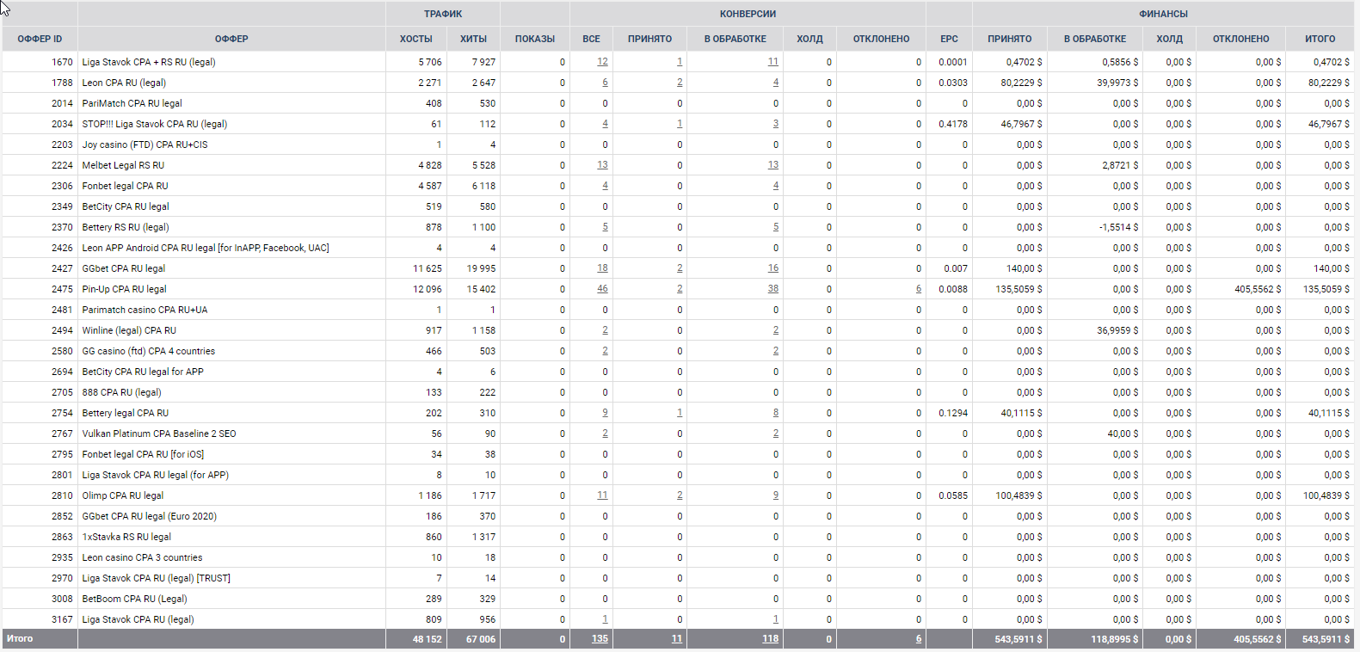This screenshot has height=652, width=1360.
Task: Click the Итого footer row label
Action: pyautogui.click(x=20, y=638)
